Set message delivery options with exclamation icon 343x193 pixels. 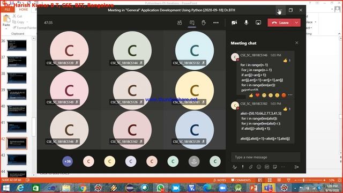(x=243, y=167)
